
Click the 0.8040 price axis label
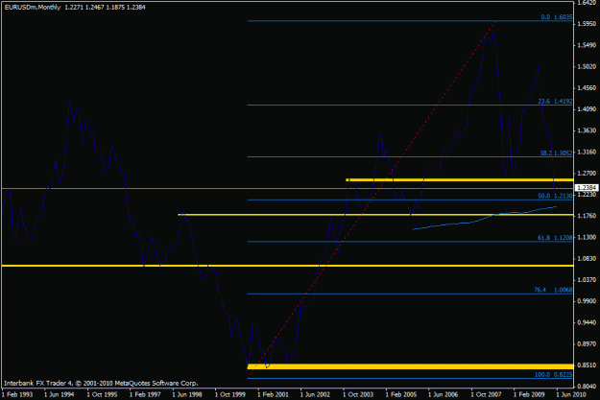pos(587,387)
